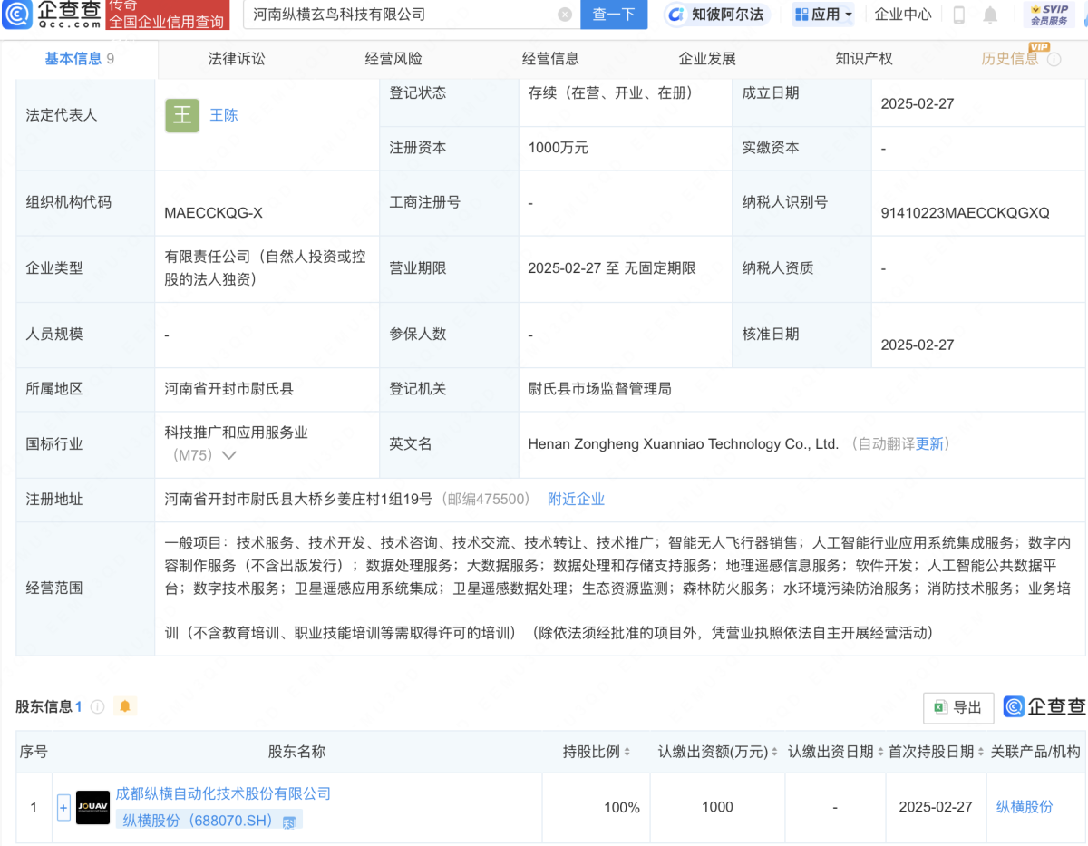This screenshot has width=1088, height=846.
Task: Click taxpayer ID 91410223MAECCKQGXQ
Action: coord(965,213)
